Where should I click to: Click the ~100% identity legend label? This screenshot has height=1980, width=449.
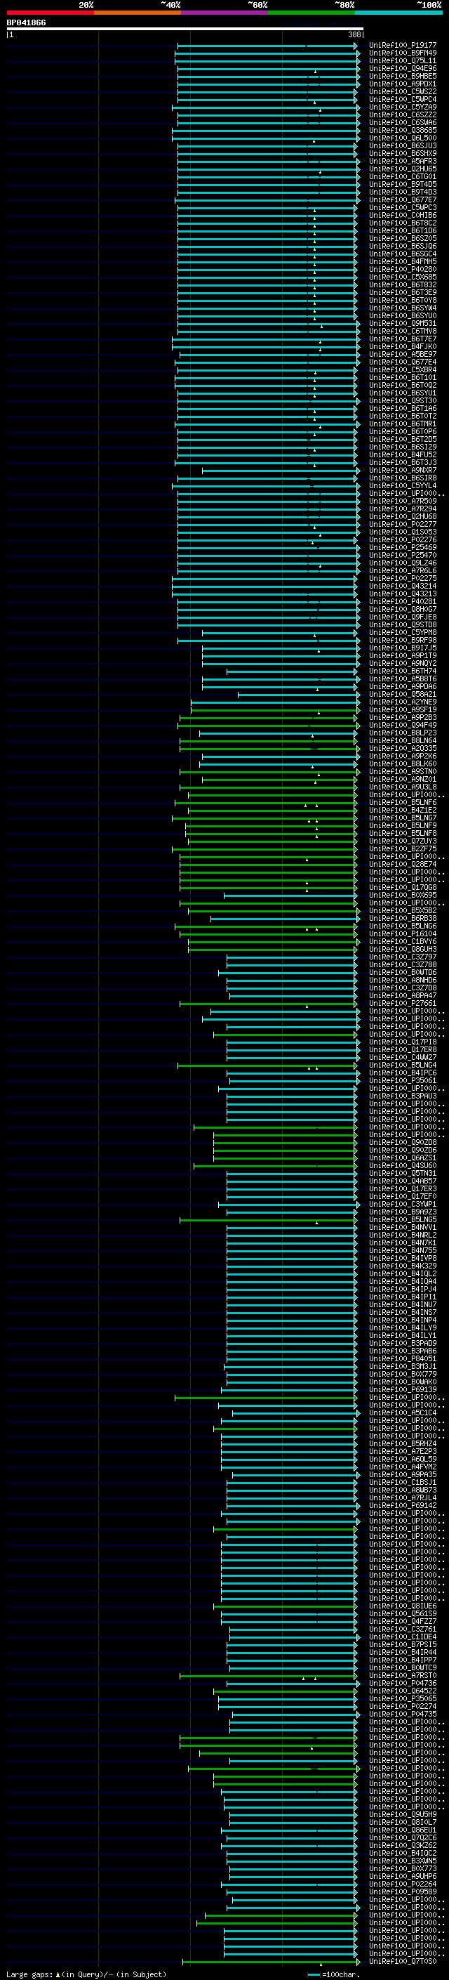point(429,5)
